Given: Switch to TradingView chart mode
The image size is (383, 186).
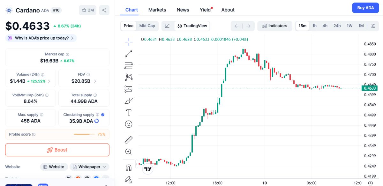Looking at the screenshot, I should tap(192, 26).
